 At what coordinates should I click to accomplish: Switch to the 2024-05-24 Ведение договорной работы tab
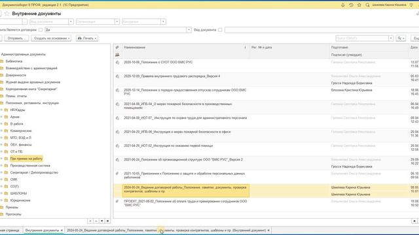(x=166, y=230)
